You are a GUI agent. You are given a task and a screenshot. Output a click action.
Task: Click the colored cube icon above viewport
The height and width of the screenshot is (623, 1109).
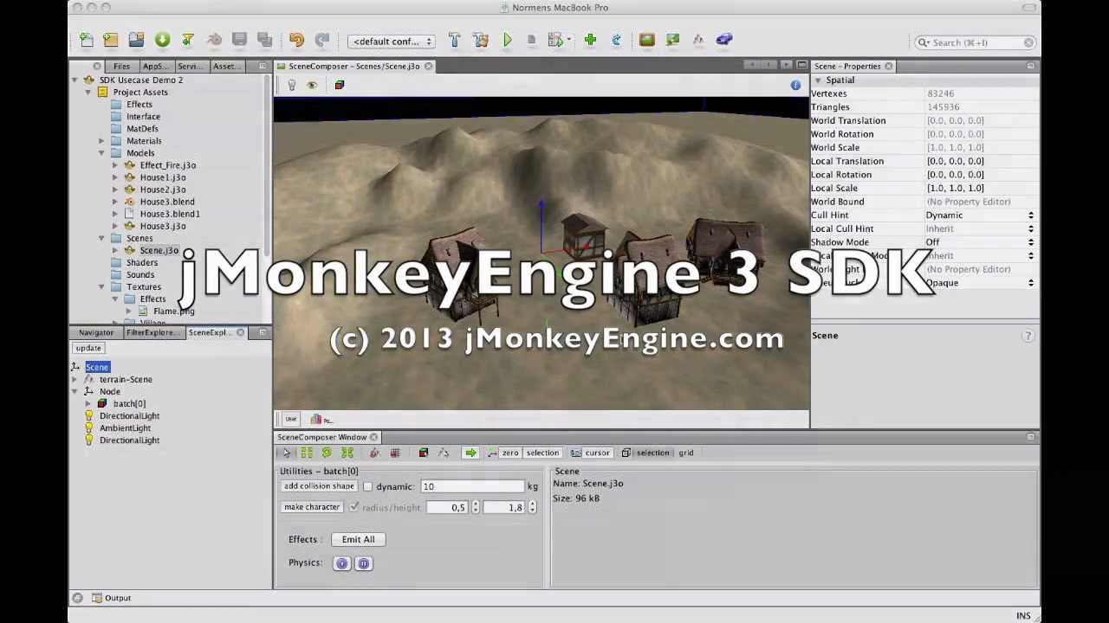point(340,85)
